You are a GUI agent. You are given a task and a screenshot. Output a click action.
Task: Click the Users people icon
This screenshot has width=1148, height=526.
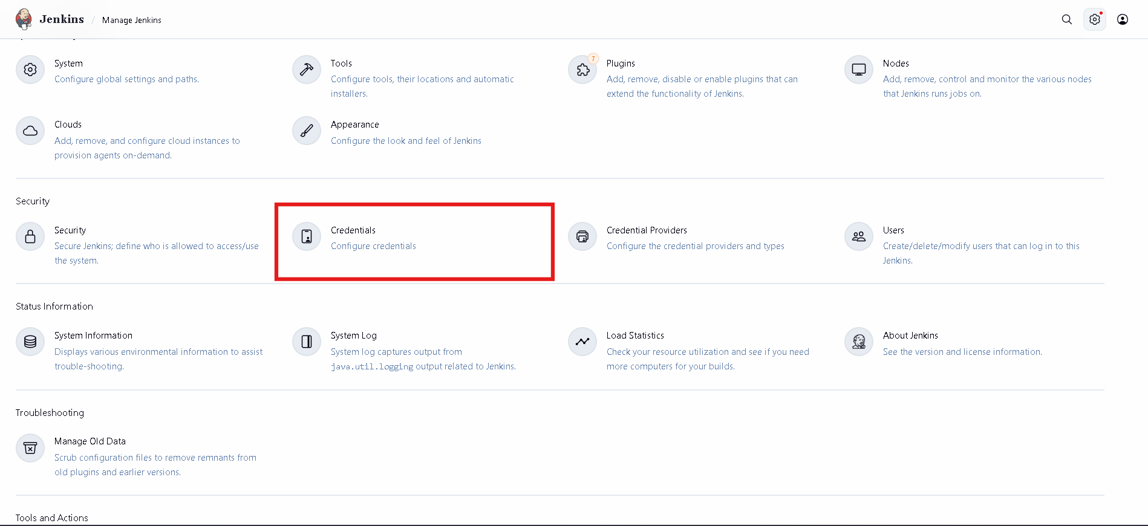coord(859,236)
